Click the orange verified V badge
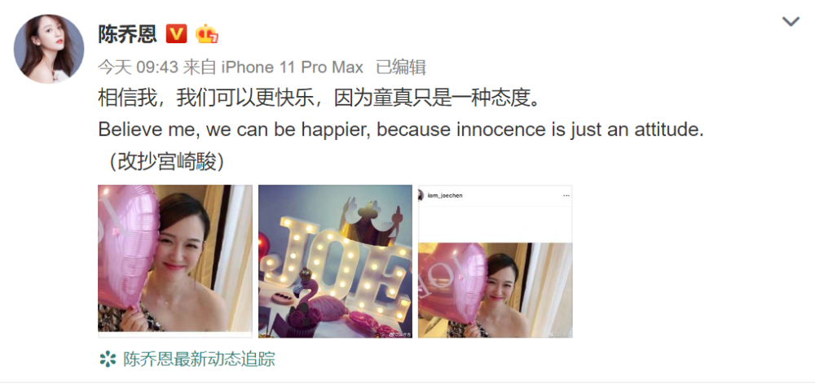 (x=176, y=34)
